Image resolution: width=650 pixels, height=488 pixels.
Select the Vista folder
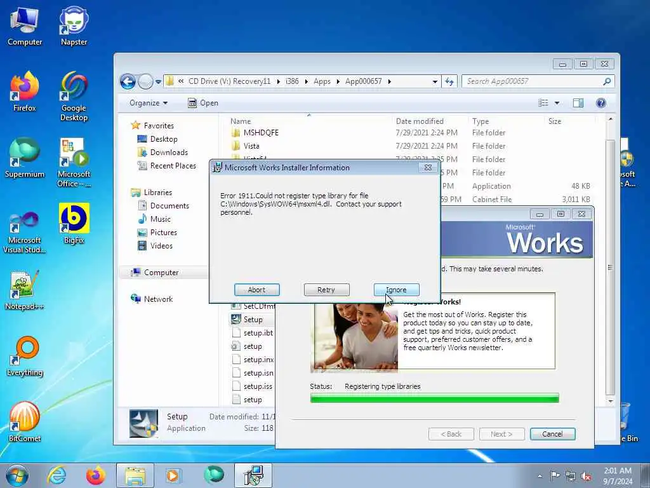[x=251, y=146]
